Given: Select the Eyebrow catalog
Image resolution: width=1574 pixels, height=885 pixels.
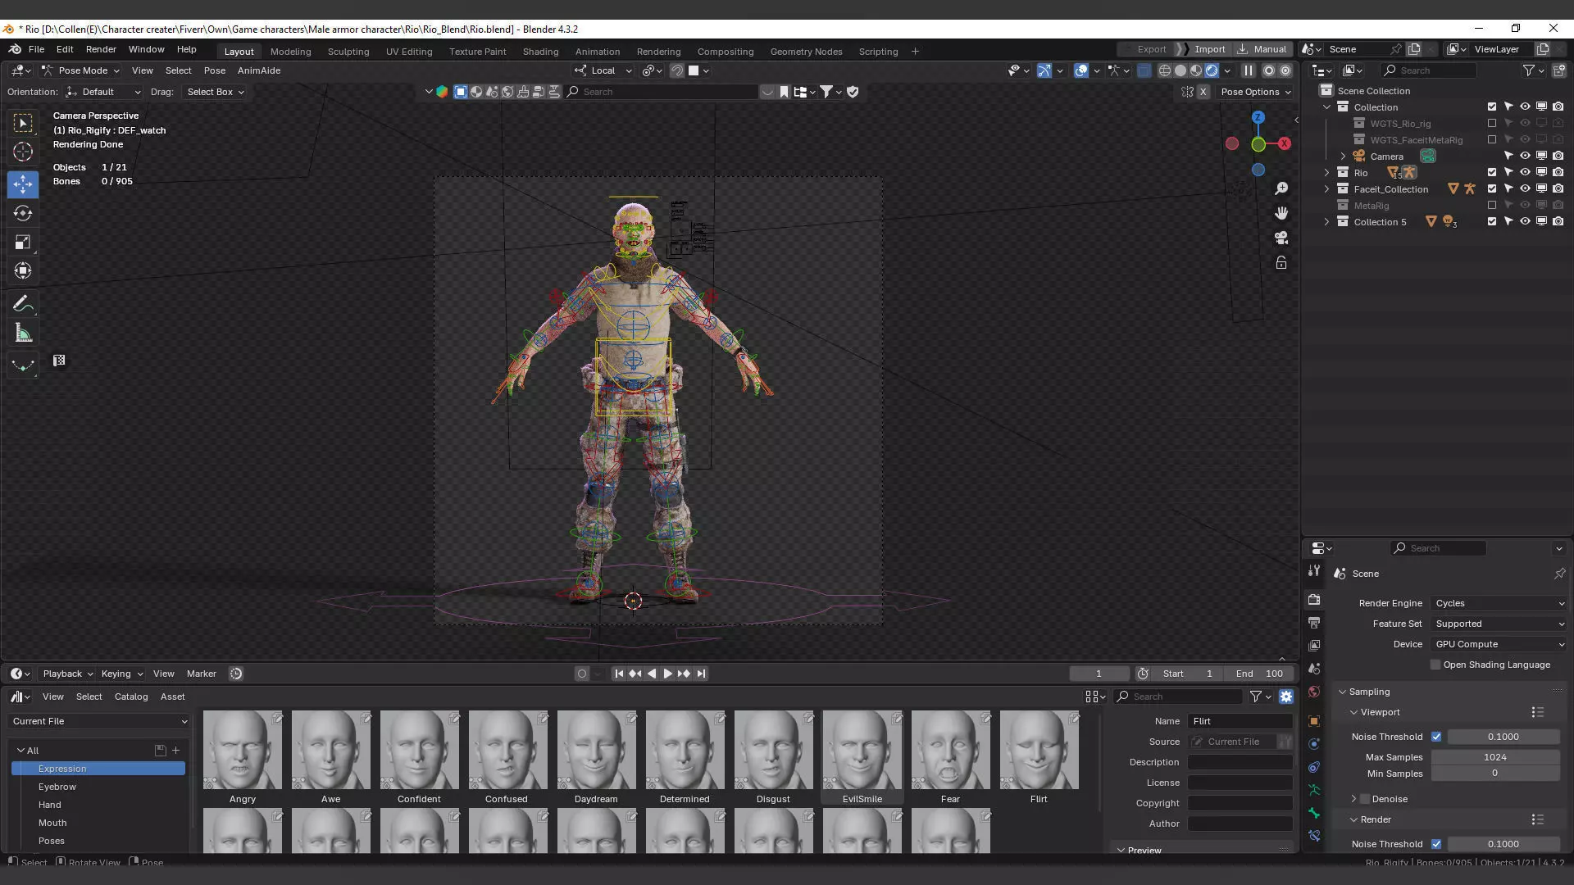Looking at the screenshot, I should pyautogui.click(x=57, y=787).
